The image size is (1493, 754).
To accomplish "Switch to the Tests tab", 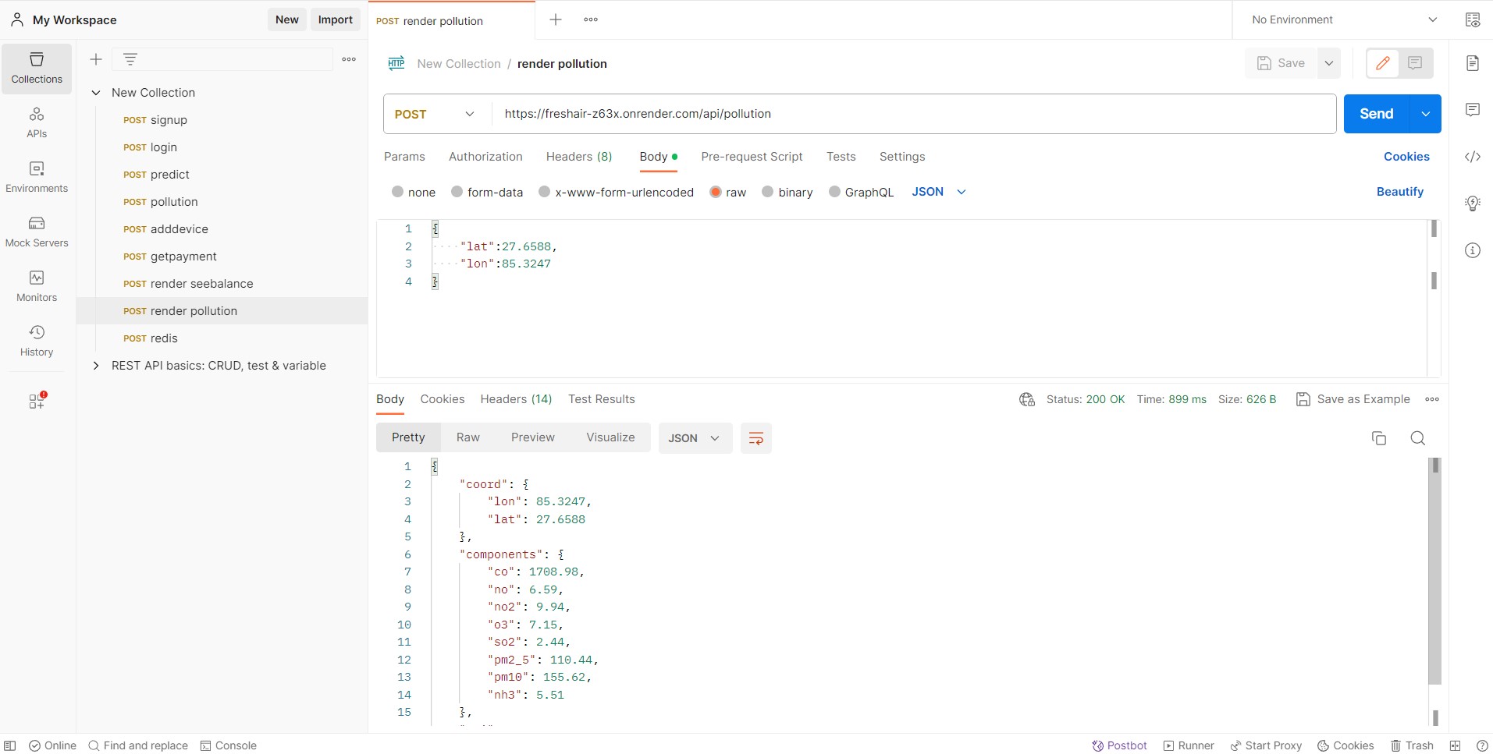I will [841, 157].
